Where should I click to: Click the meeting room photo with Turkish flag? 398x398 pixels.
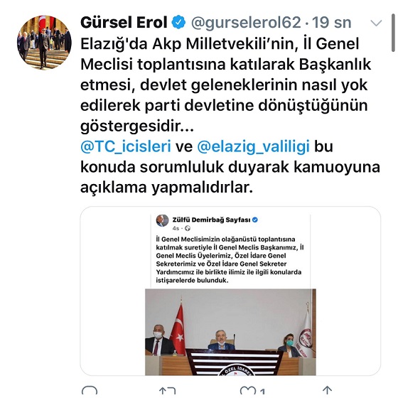tap(230, 332)
